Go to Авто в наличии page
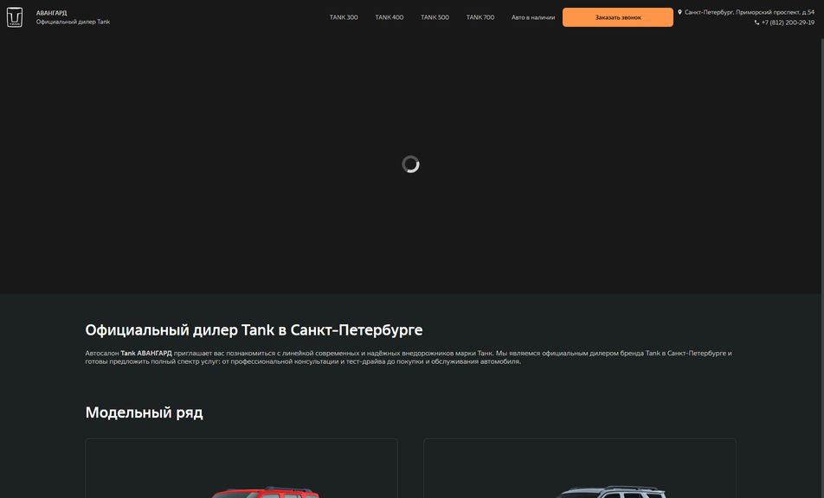Screen dimensions: 824x498 [x=533, y=17]
